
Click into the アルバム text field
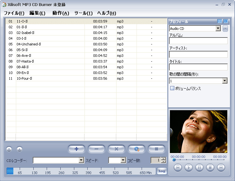pyautogui.click(x=198, y=41)
